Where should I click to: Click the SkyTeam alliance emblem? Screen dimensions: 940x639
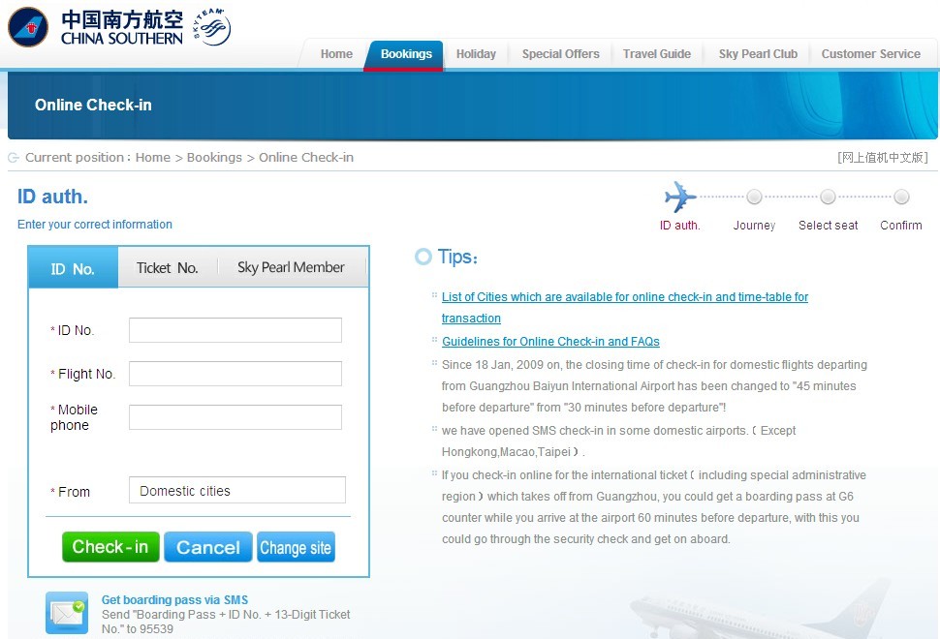point(210,27)
